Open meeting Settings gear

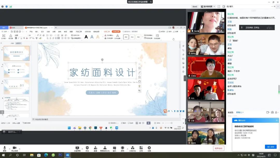(149, 149)
